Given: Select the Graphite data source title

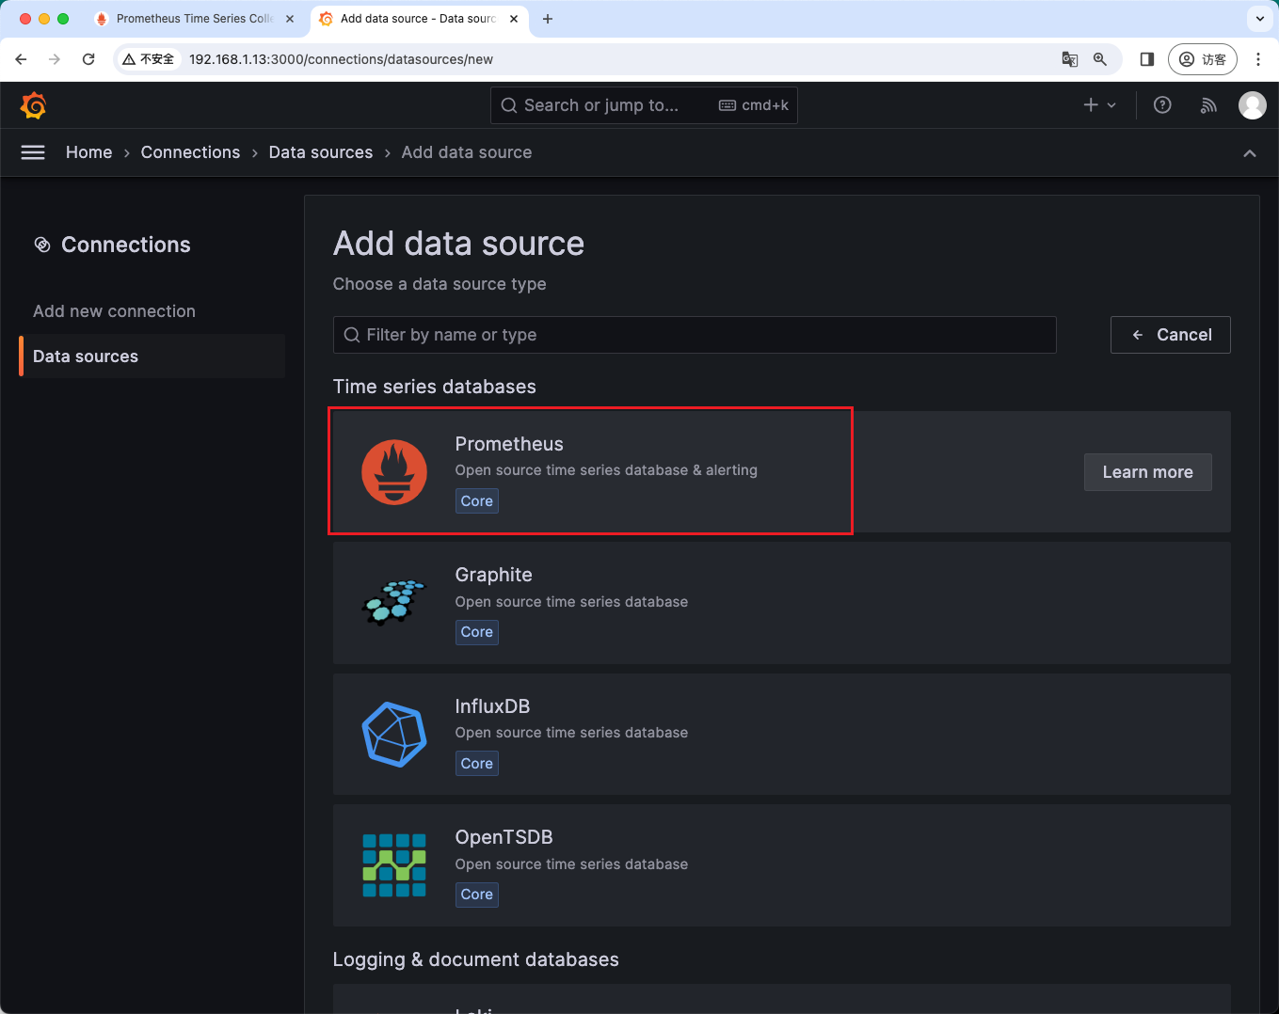Looking at the screenshot, I should (493, 575).
